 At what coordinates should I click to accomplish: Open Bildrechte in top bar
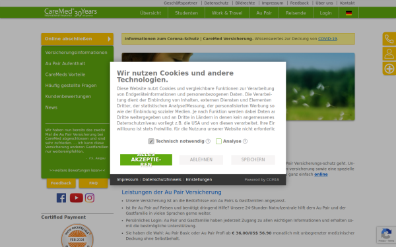click(x=245, y=3)
